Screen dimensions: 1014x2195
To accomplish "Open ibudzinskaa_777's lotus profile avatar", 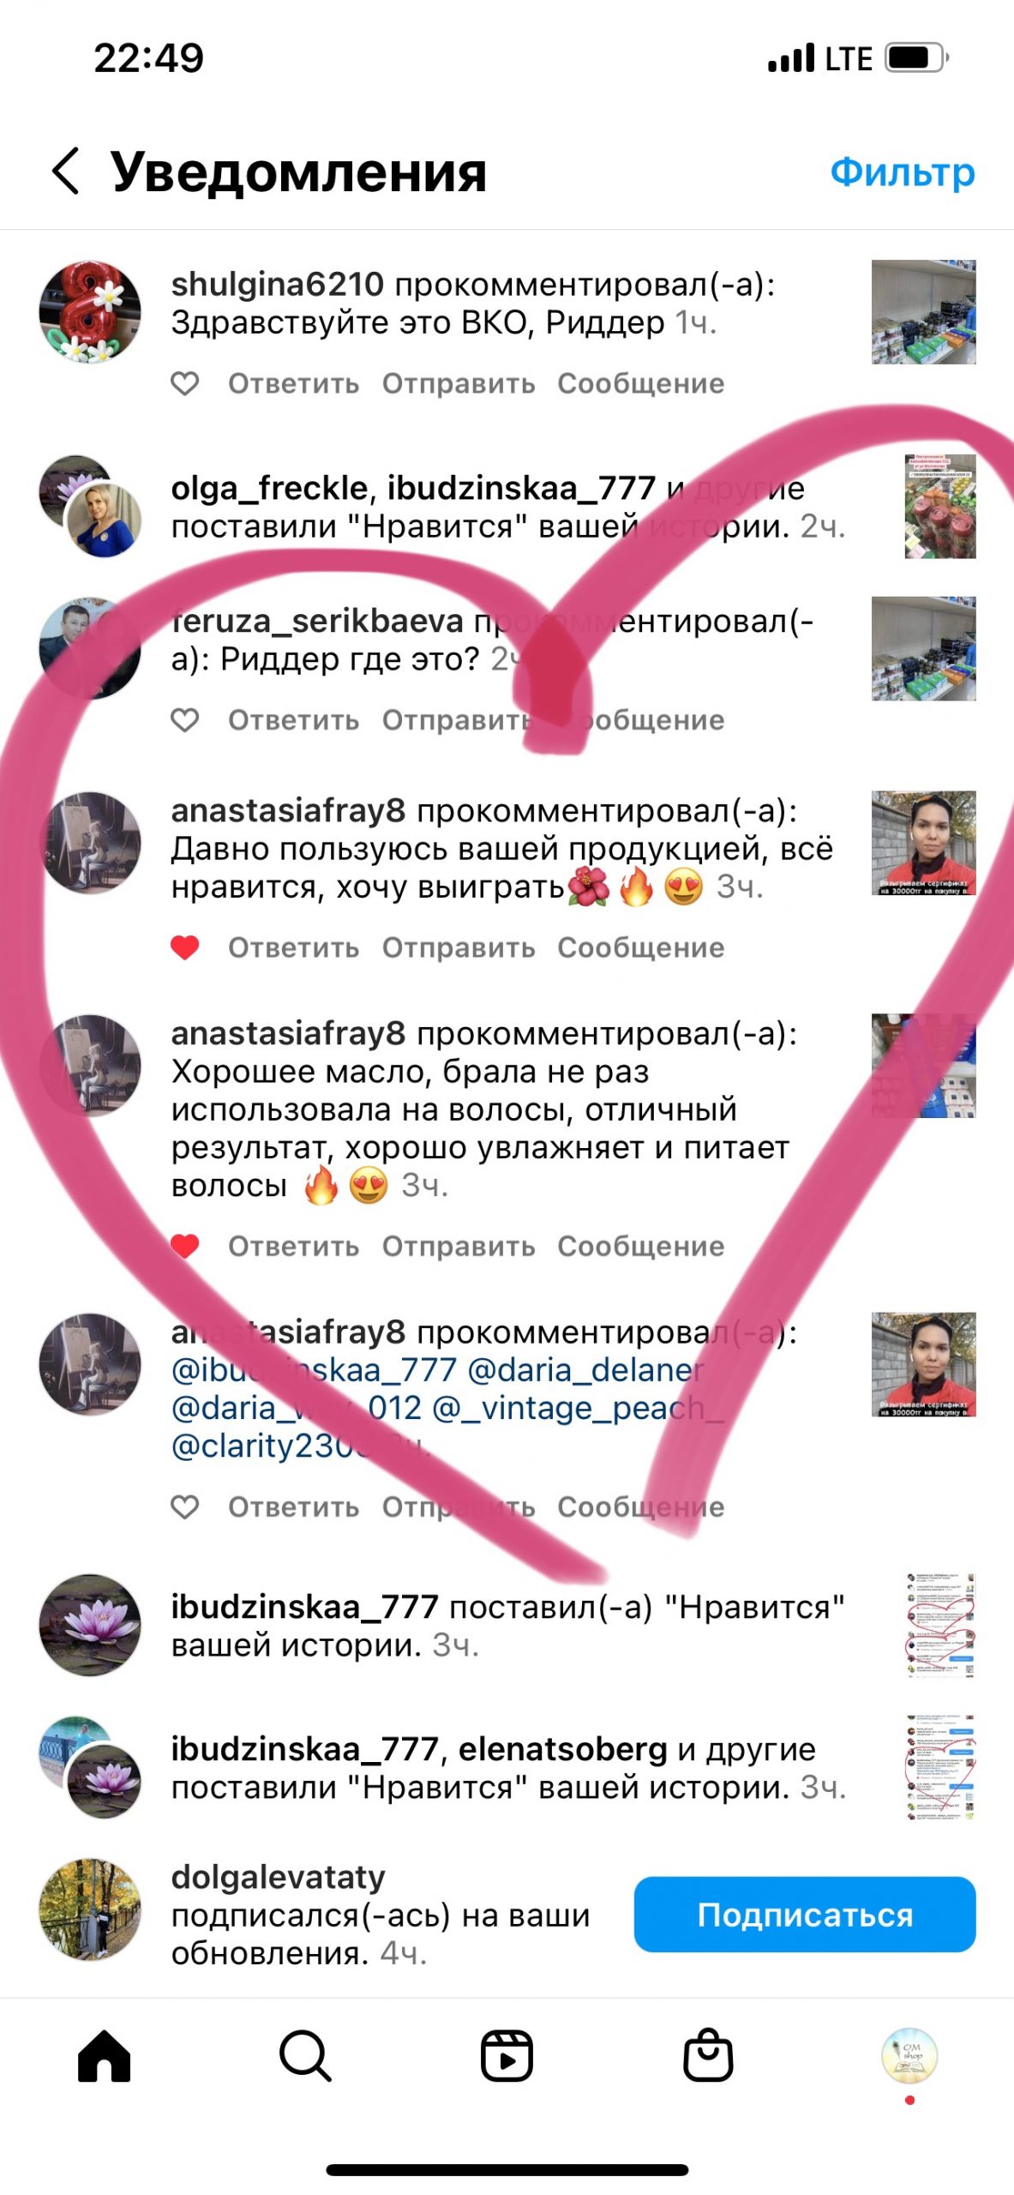I will [x=91, y=1625].
